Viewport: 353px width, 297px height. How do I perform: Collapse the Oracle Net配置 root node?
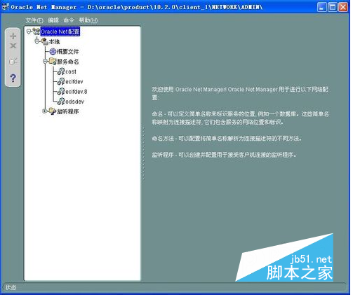29,31
